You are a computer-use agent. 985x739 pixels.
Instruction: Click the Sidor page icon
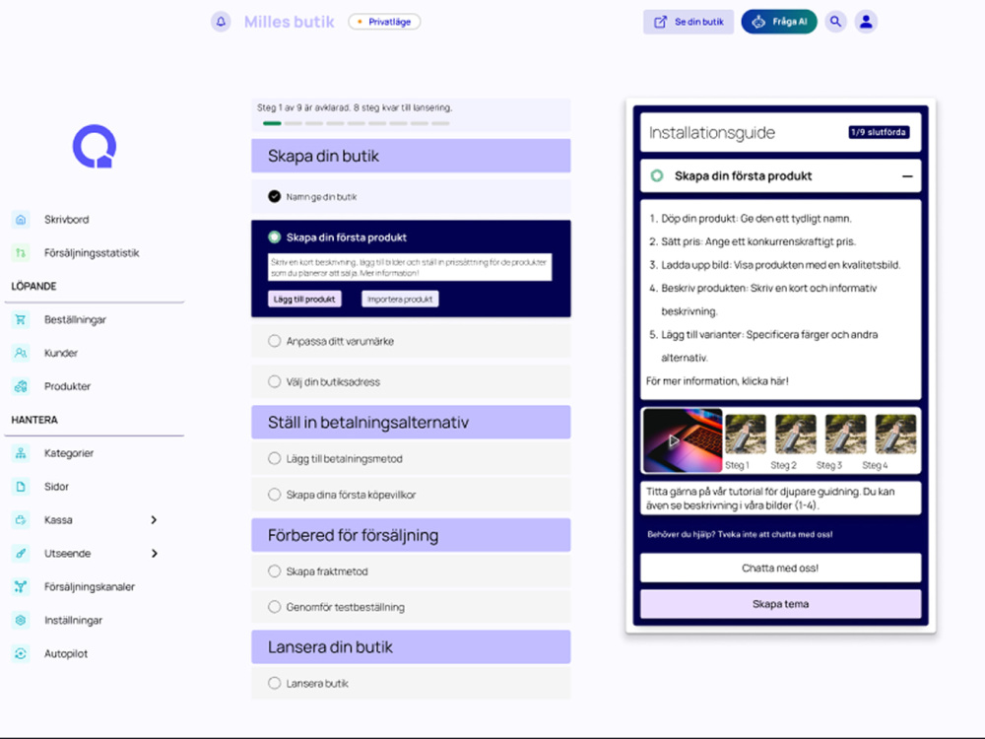tap(21, 487)
